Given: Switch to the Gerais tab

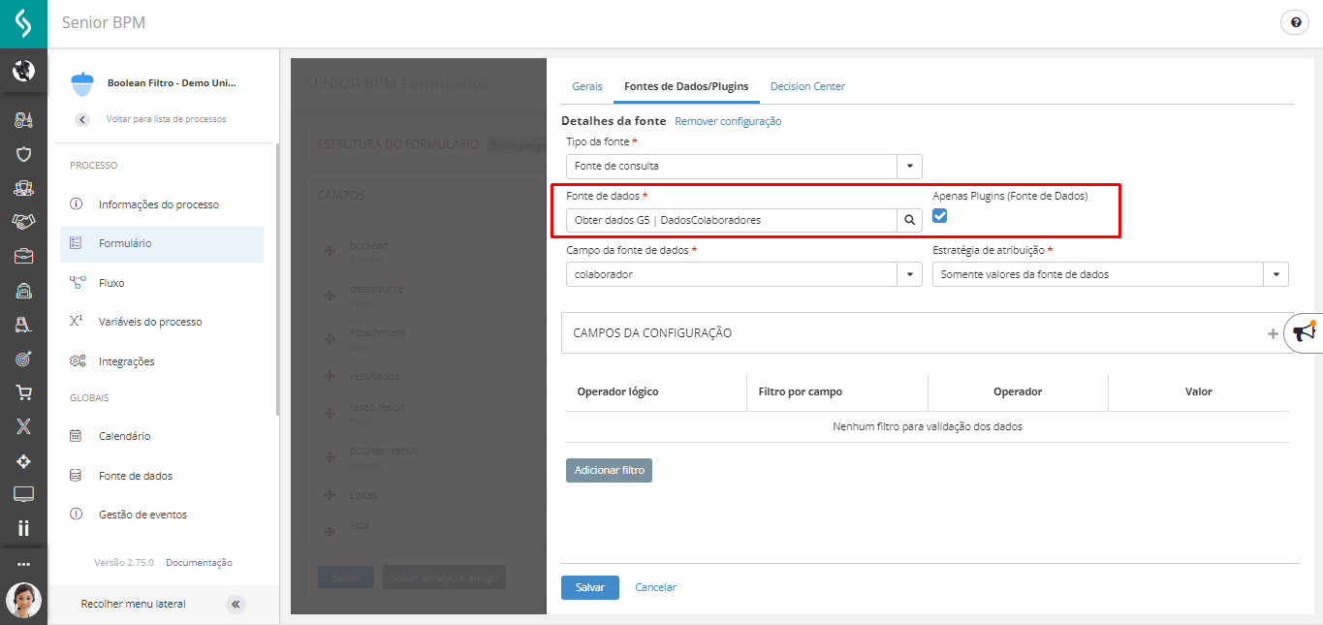Looking at the screenshot, I should (x=587, y=86).
